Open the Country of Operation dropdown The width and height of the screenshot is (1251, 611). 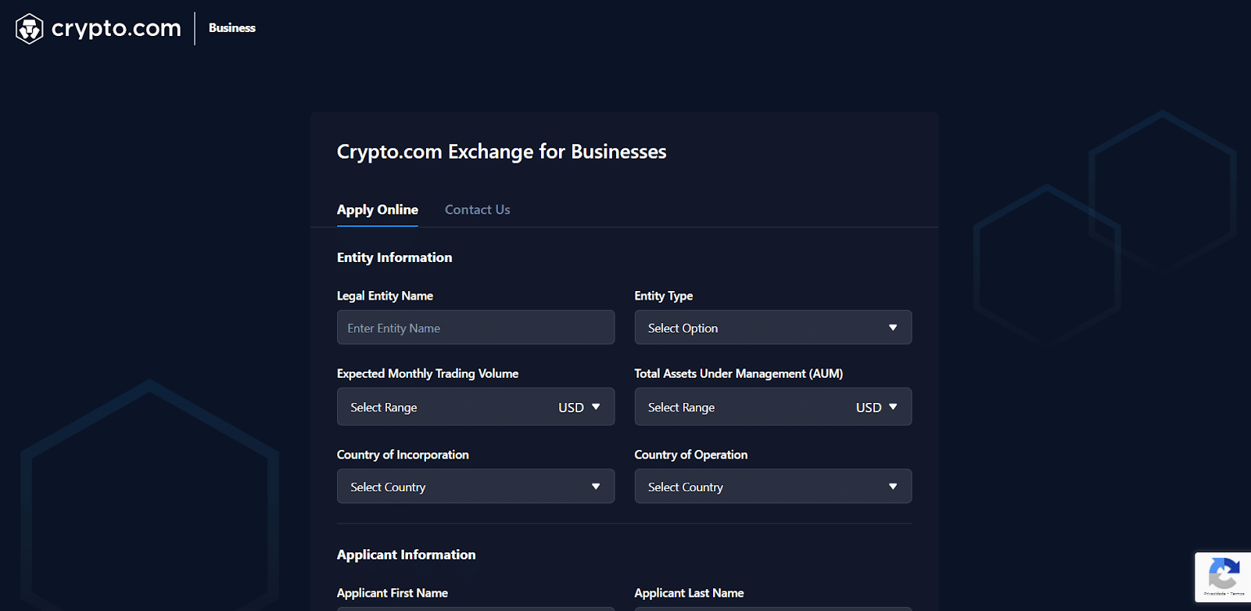tap(773, 486)
